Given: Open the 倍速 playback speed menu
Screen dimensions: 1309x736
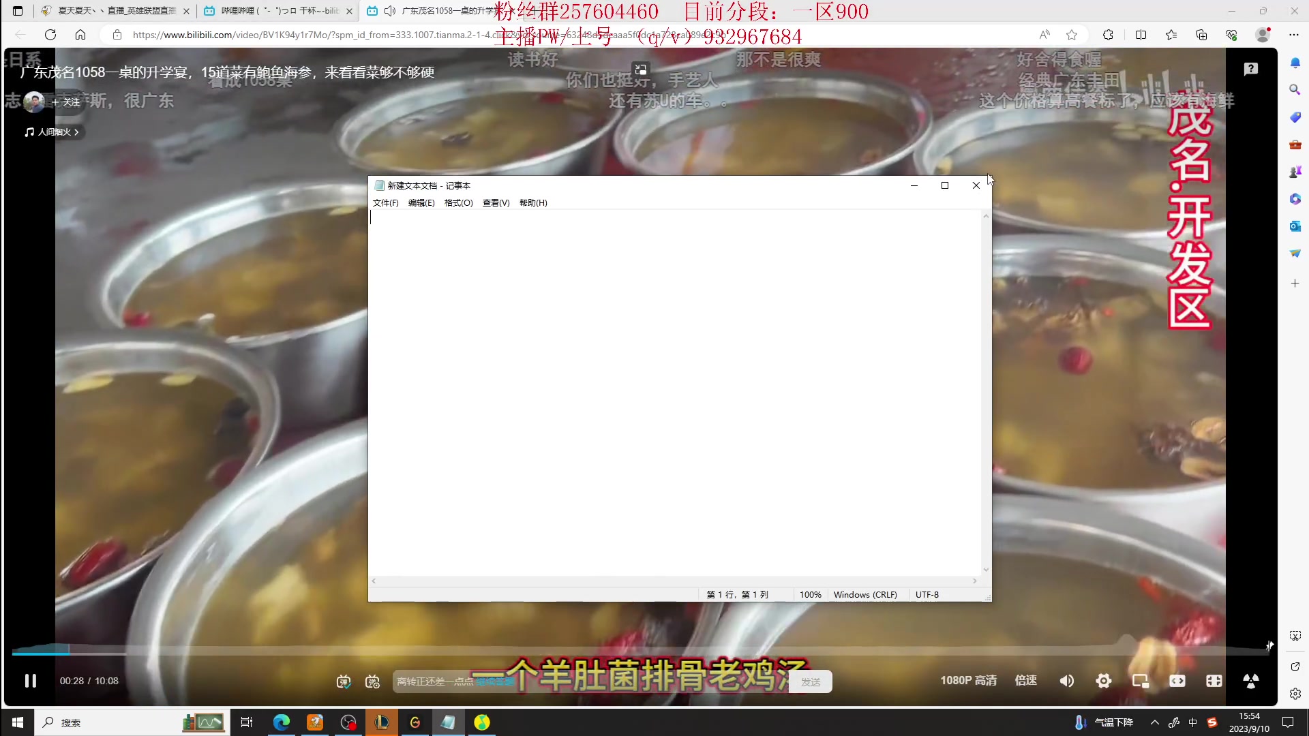Looking at the screenshot, I should click(x=1025, y=681).
